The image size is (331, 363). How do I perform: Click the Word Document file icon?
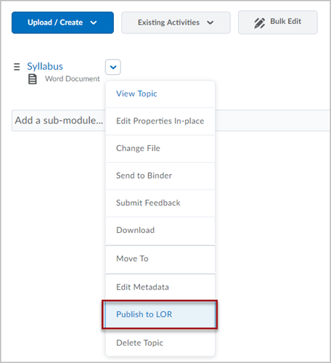pos(33,79)
